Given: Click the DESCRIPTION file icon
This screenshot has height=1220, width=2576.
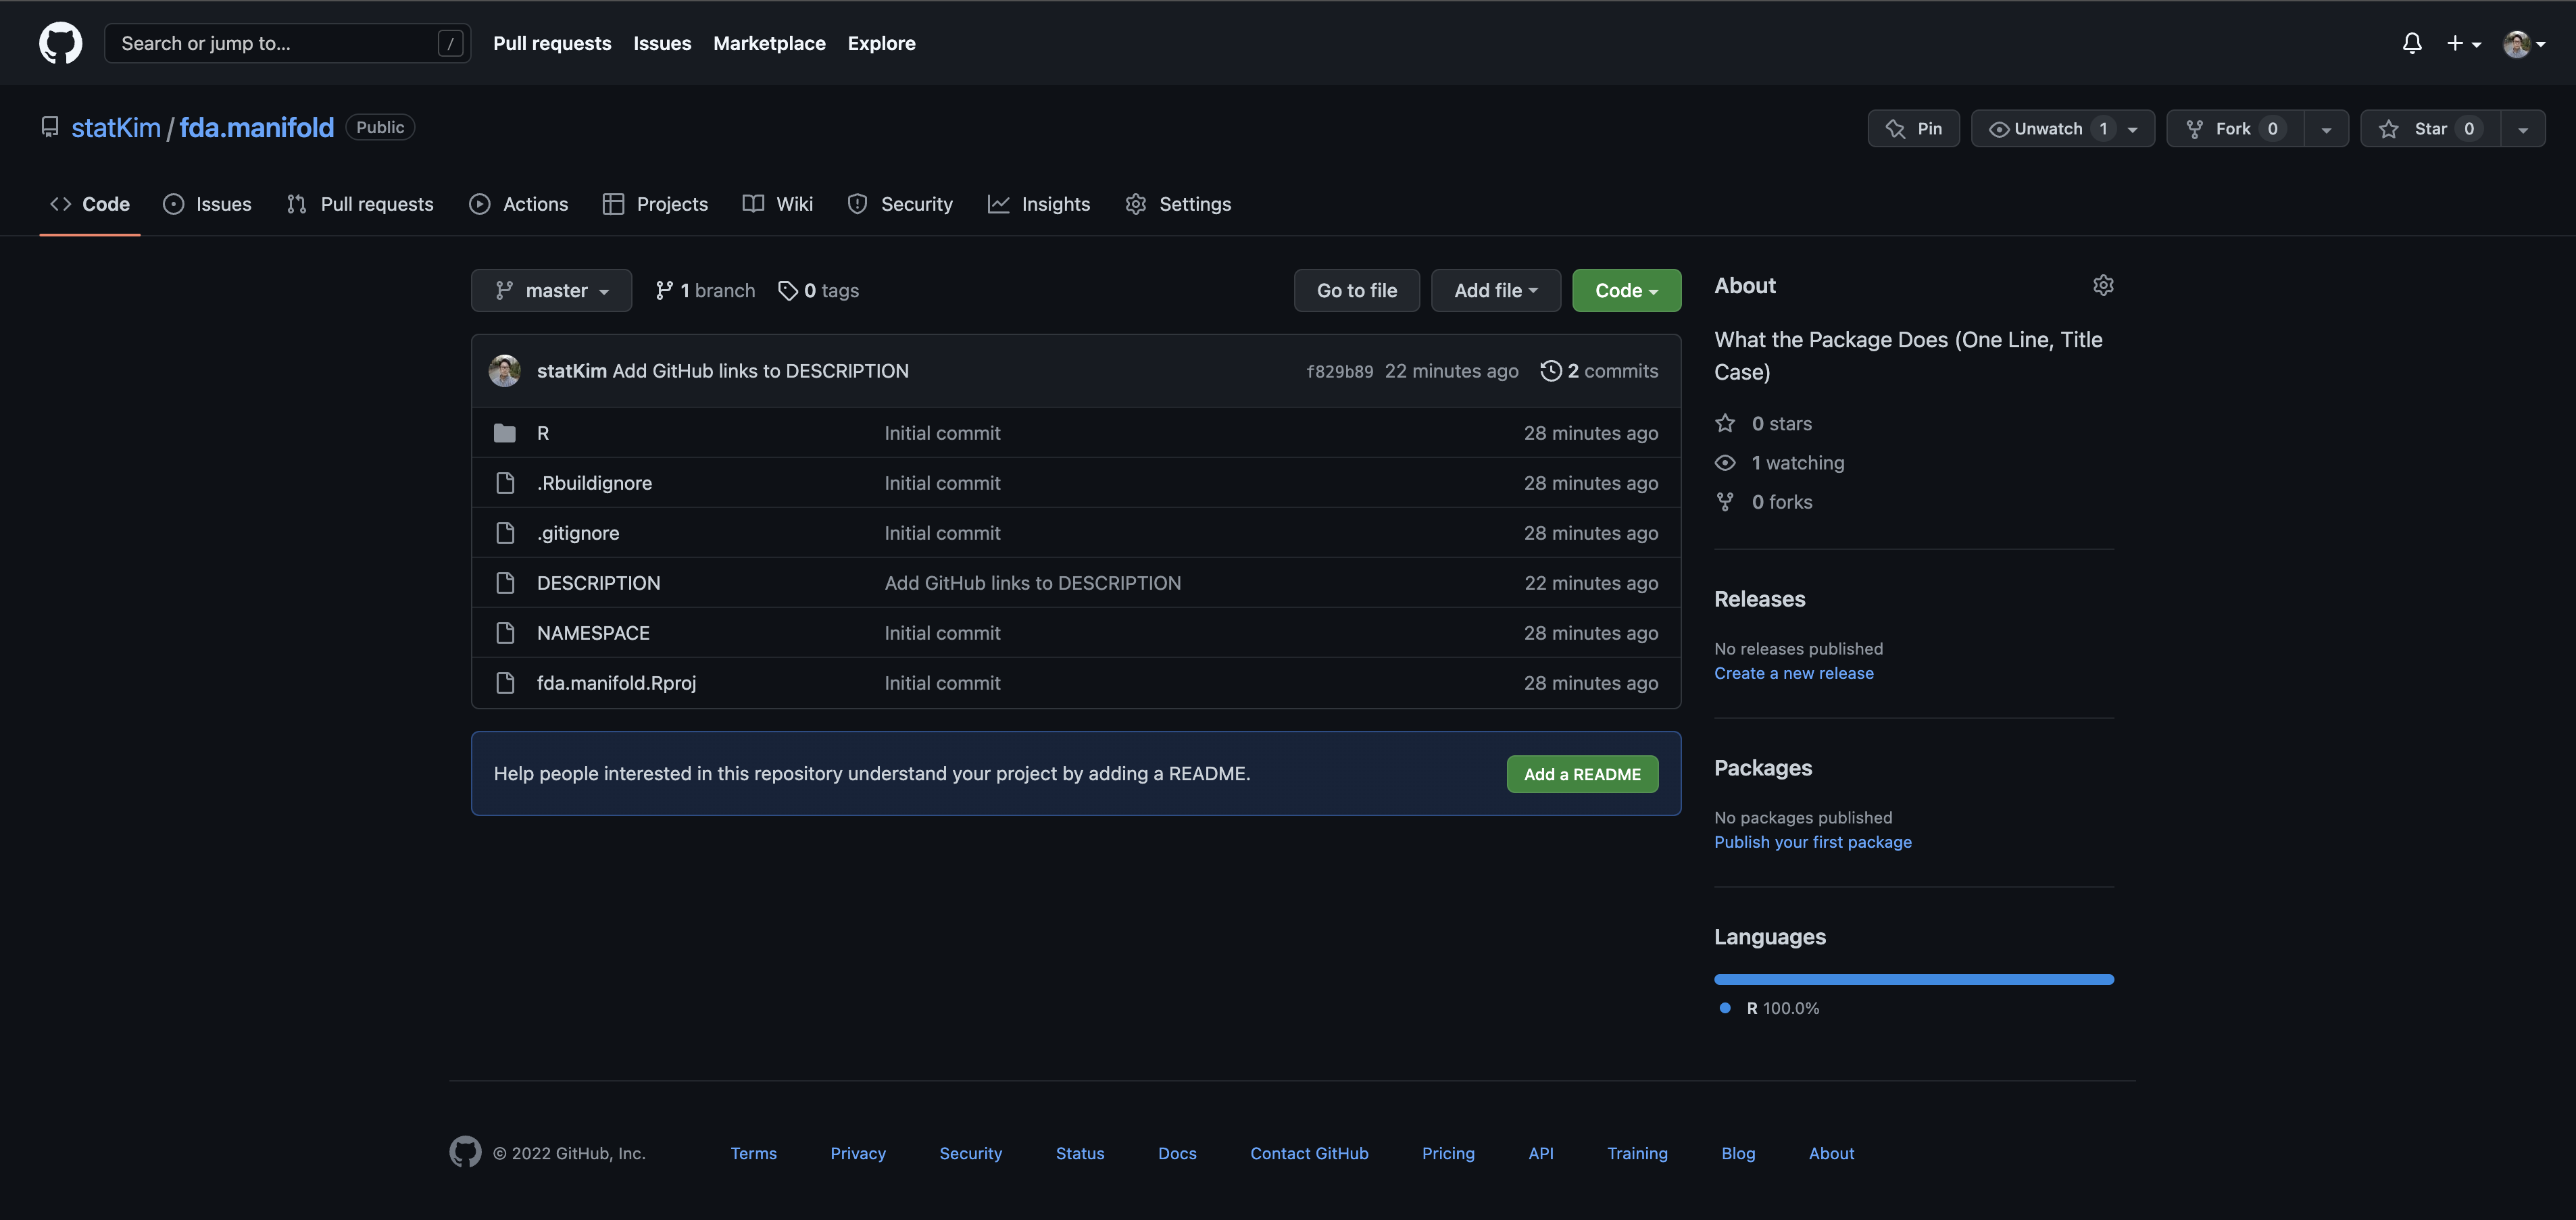Looking at the screenshot, I should tap(505, 583).
